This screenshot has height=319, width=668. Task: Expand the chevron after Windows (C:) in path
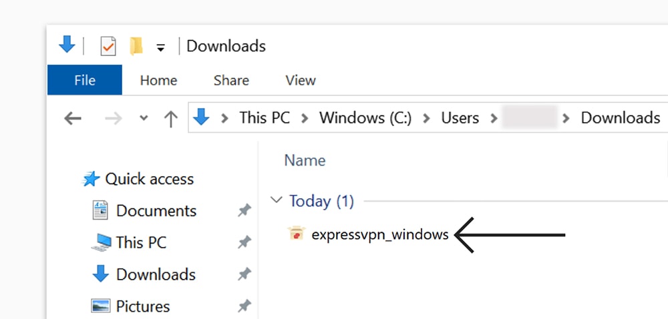[426, 118]
